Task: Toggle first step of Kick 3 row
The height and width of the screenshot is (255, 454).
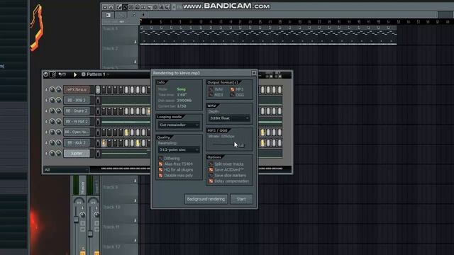Action: click(x=104, y=142)
